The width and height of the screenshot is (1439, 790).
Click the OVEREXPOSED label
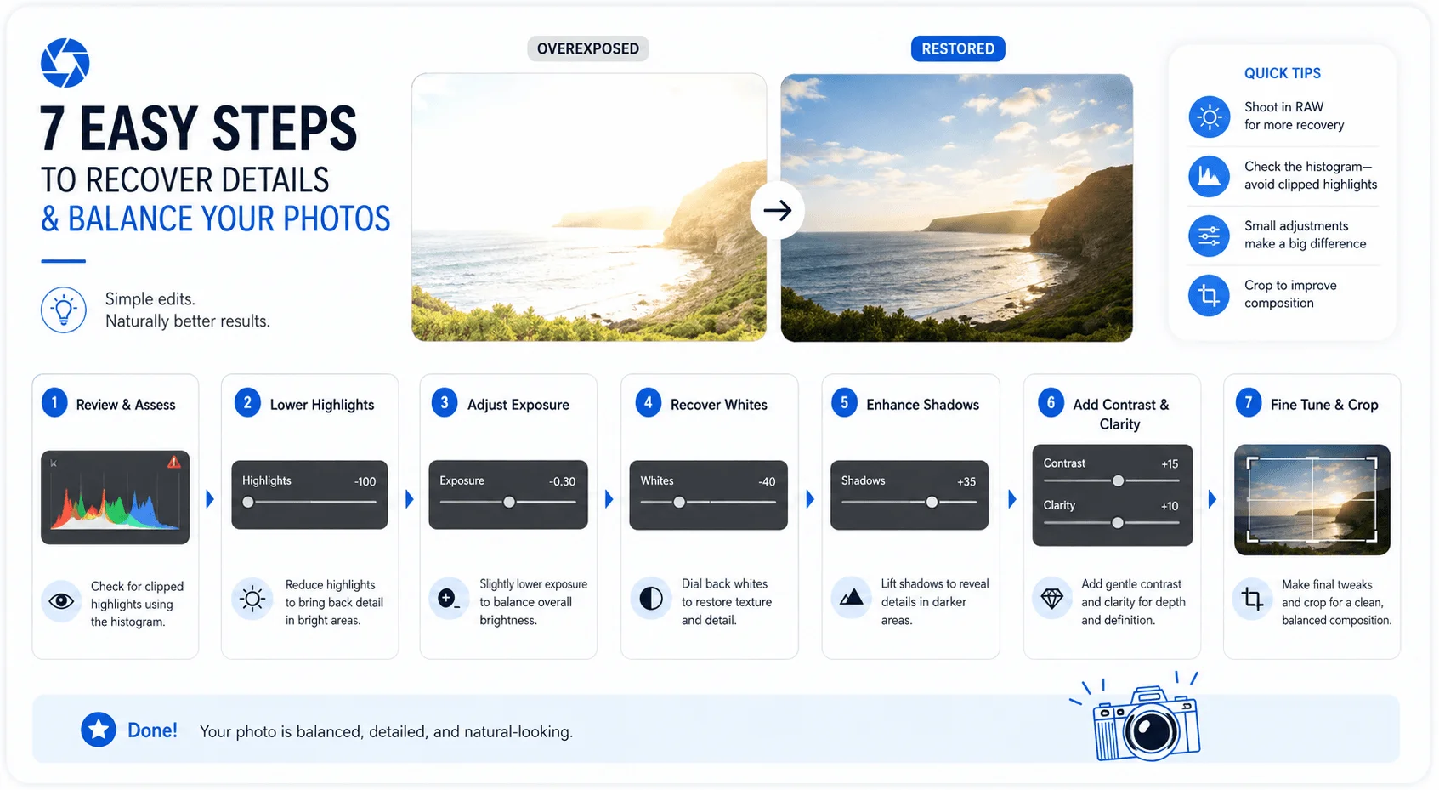(x=588, y=48)
